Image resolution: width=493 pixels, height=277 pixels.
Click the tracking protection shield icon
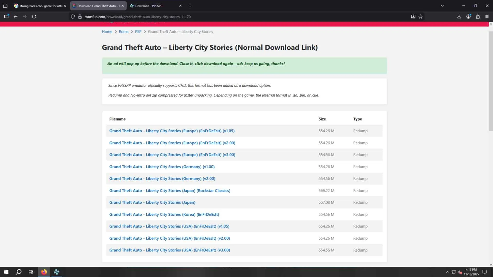coord(73,17)
